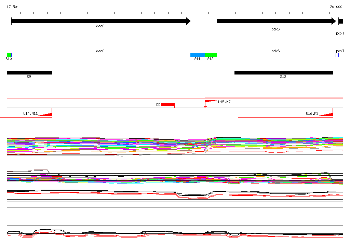This screenshot has width=350, height=244.
Task: Click the black pdxS gene arrow
Action: pyautogui.click(x=276, y=21)
